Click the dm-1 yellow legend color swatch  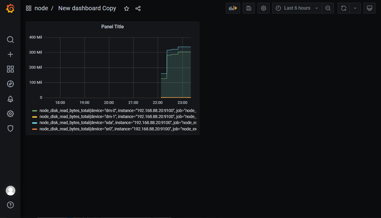pyautogui.click(x=35, y=117)
